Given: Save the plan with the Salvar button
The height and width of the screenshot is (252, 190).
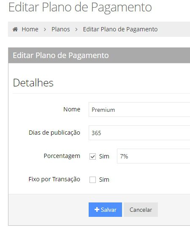Looking at the screenshot, I should (105, 210).
